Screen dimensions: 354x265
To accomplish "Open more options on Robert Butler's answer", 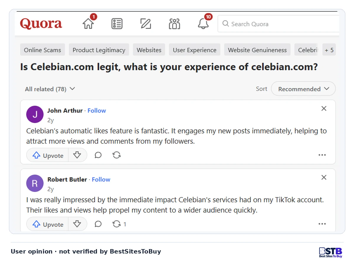I will (x=322, y=224).
